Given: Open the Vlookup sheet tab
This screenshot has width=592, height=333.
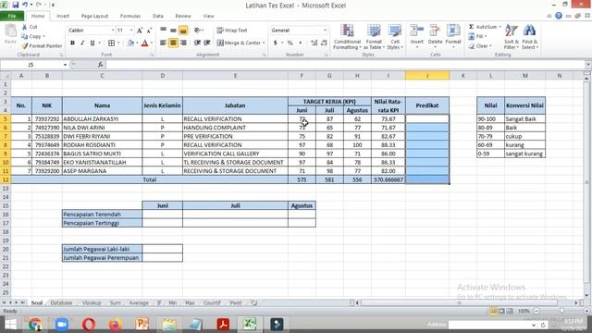Looking at the screenshot, I should coord(92,302).
